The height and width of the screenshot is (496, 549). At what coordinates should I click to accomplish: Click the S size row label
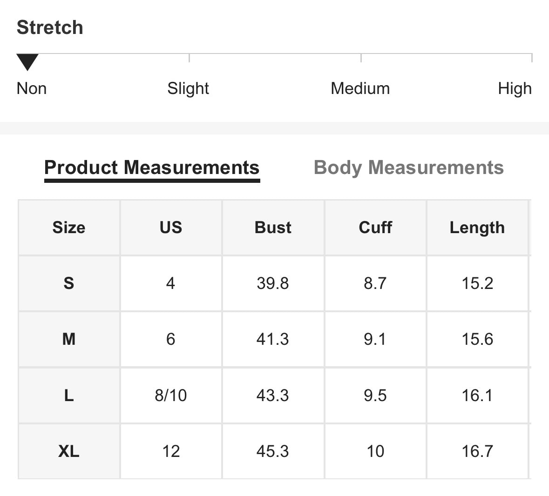click(x=69, y=283)
